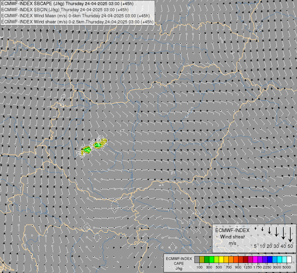The width and height of the screenshot is (297, 273).
Task: Select the bright magenta swatch before 1750
Action: click(x=255, y=260)
